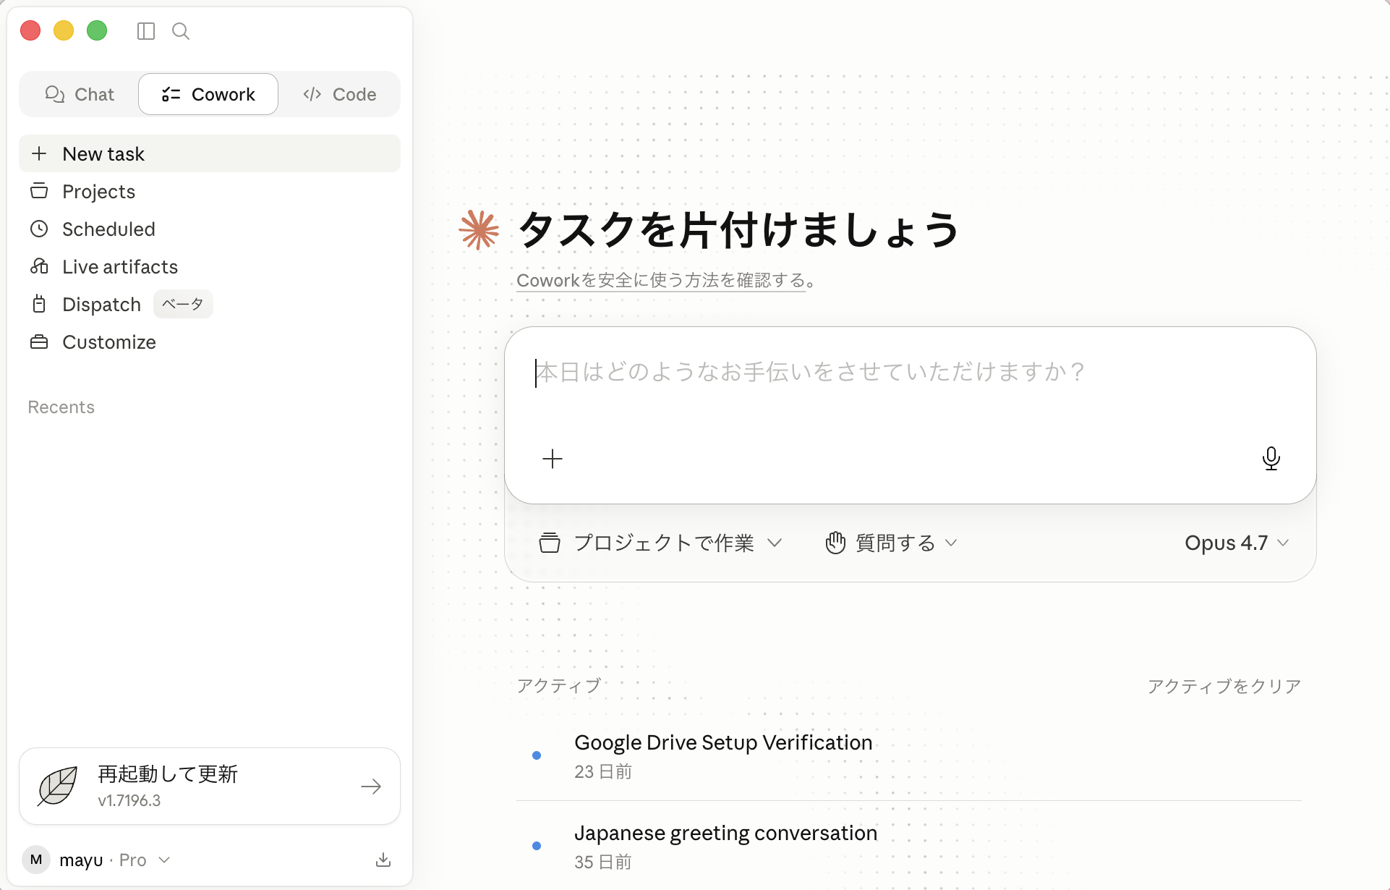Open Projects in the sidebar
This screenshot has width=1390, height=890.
coord(210,191)
